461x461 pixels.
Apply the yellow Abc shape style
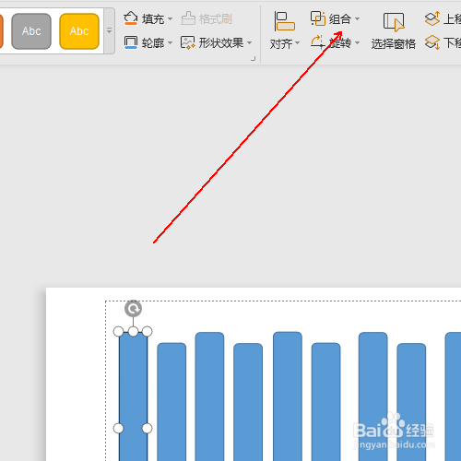click(x=79, y=31)
